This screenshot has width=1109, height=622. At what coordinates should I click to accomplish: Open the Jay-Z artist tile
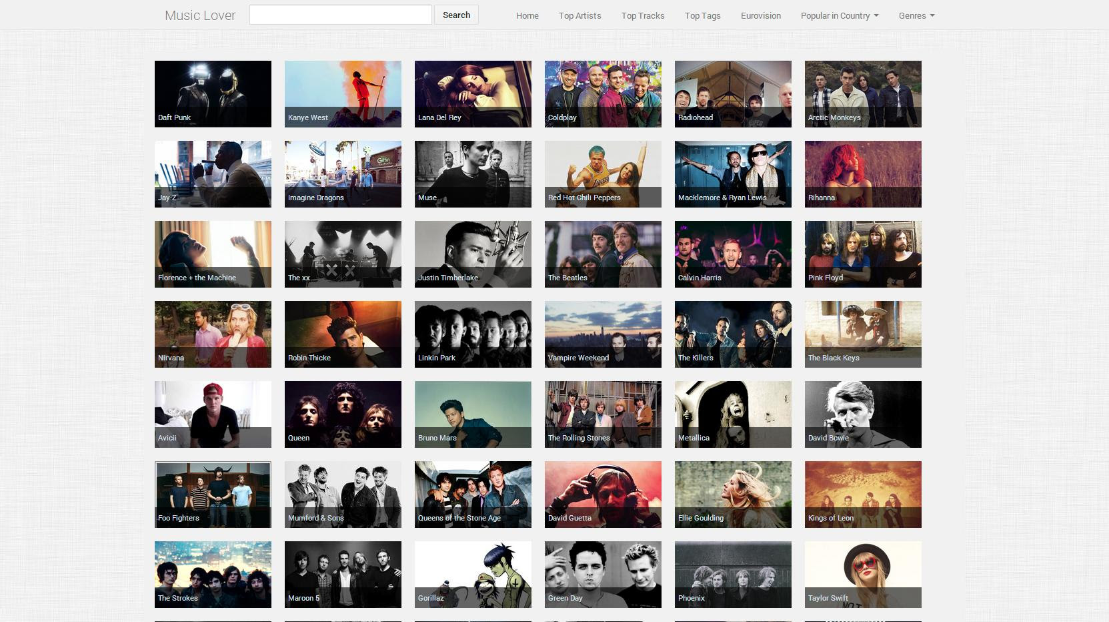pyautogui.click(x=213, y=174)
